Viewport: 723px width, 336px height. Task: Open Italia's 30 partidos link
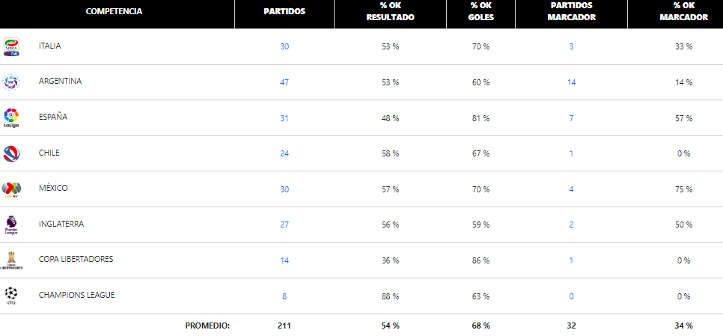[x=284, y=46]
